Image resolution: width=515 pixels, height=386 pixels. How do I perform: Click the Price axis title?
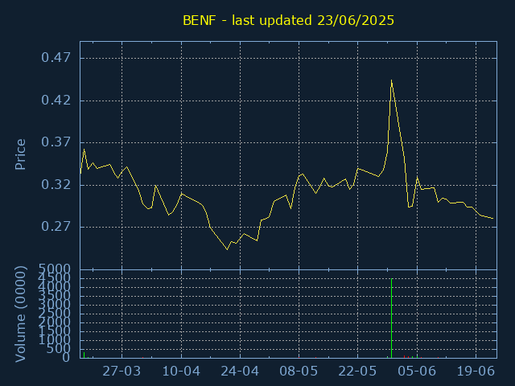pyautogui.click(x=20, y=154)
